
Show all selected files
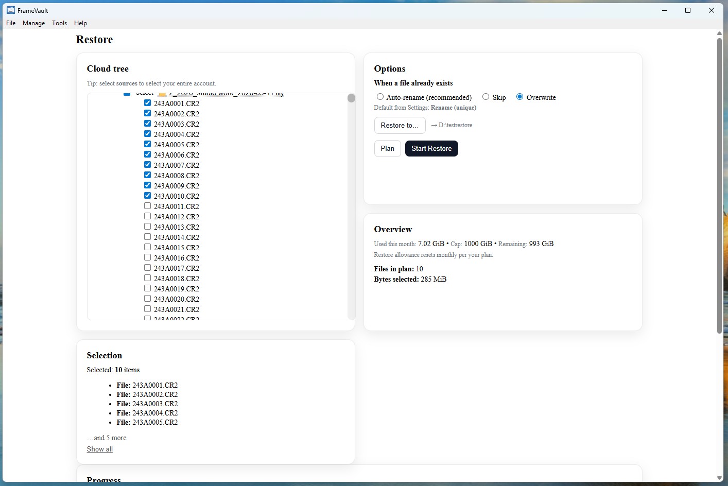pos(99,449)
